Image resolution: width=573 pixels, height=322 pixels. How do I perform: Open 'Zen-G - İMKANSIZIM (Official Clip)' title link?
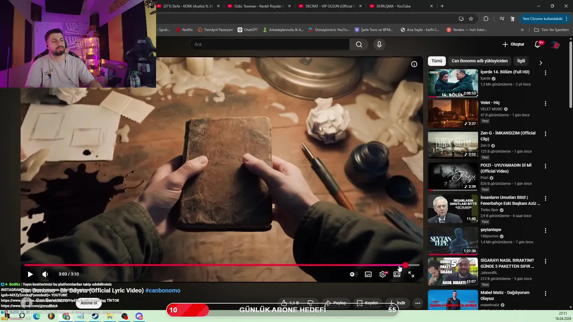(508, 136)
